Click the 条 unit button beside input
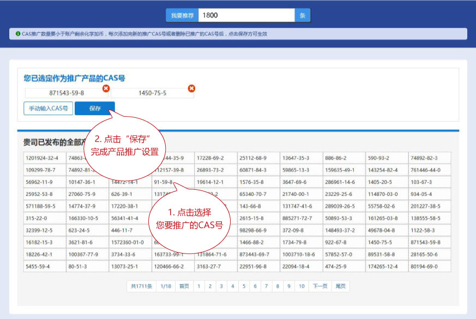476x319 pixels. (x=303, y=15)
